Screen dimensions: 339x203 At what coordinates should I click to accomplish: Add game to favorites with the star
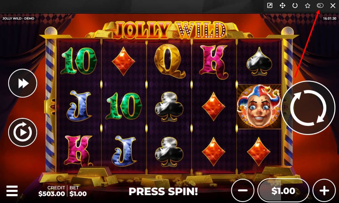tap(308, 6)
